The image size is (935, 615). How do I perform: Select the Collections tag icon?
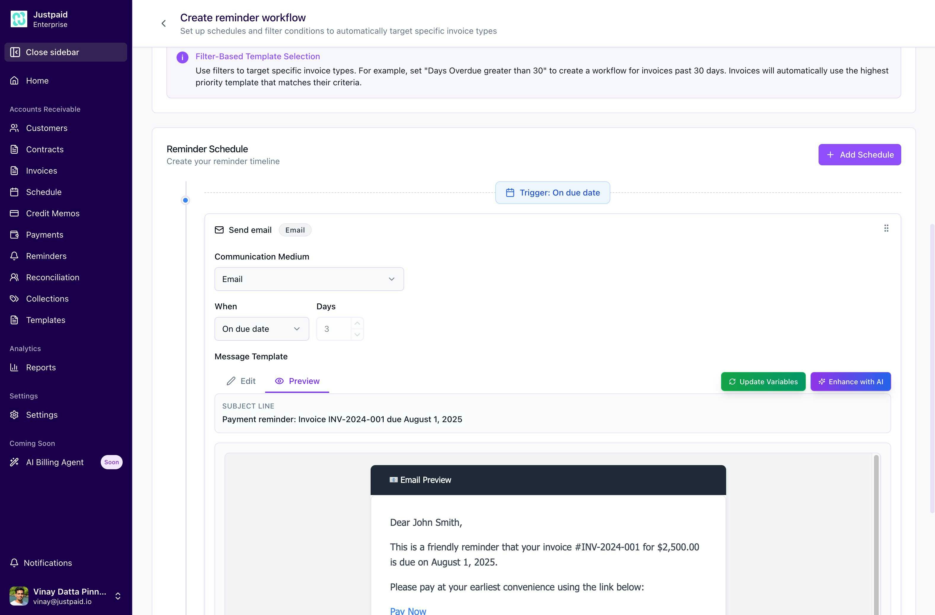pyautogui.click(x=15, y=299)
